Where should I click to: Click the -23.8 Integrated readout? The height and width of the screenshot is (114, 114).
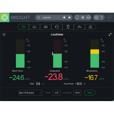(54, 77)
